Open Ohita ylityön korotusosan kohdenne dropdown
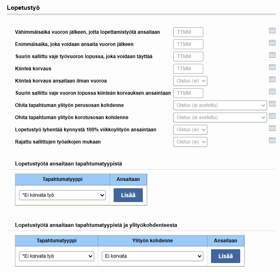 (x=220, y=118)
